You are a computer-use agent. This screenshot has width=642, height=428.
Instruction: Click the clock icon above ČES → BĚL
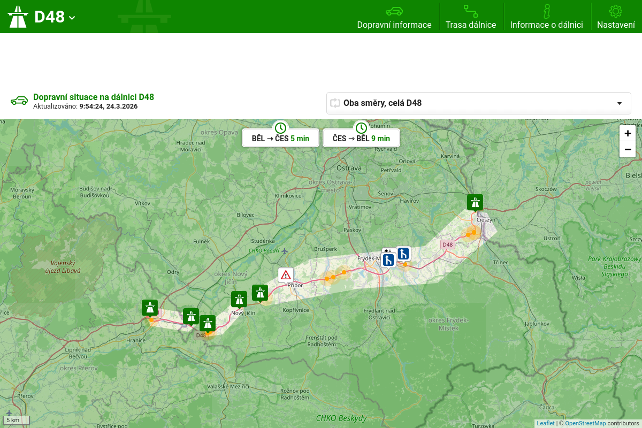tap(361, 128)
